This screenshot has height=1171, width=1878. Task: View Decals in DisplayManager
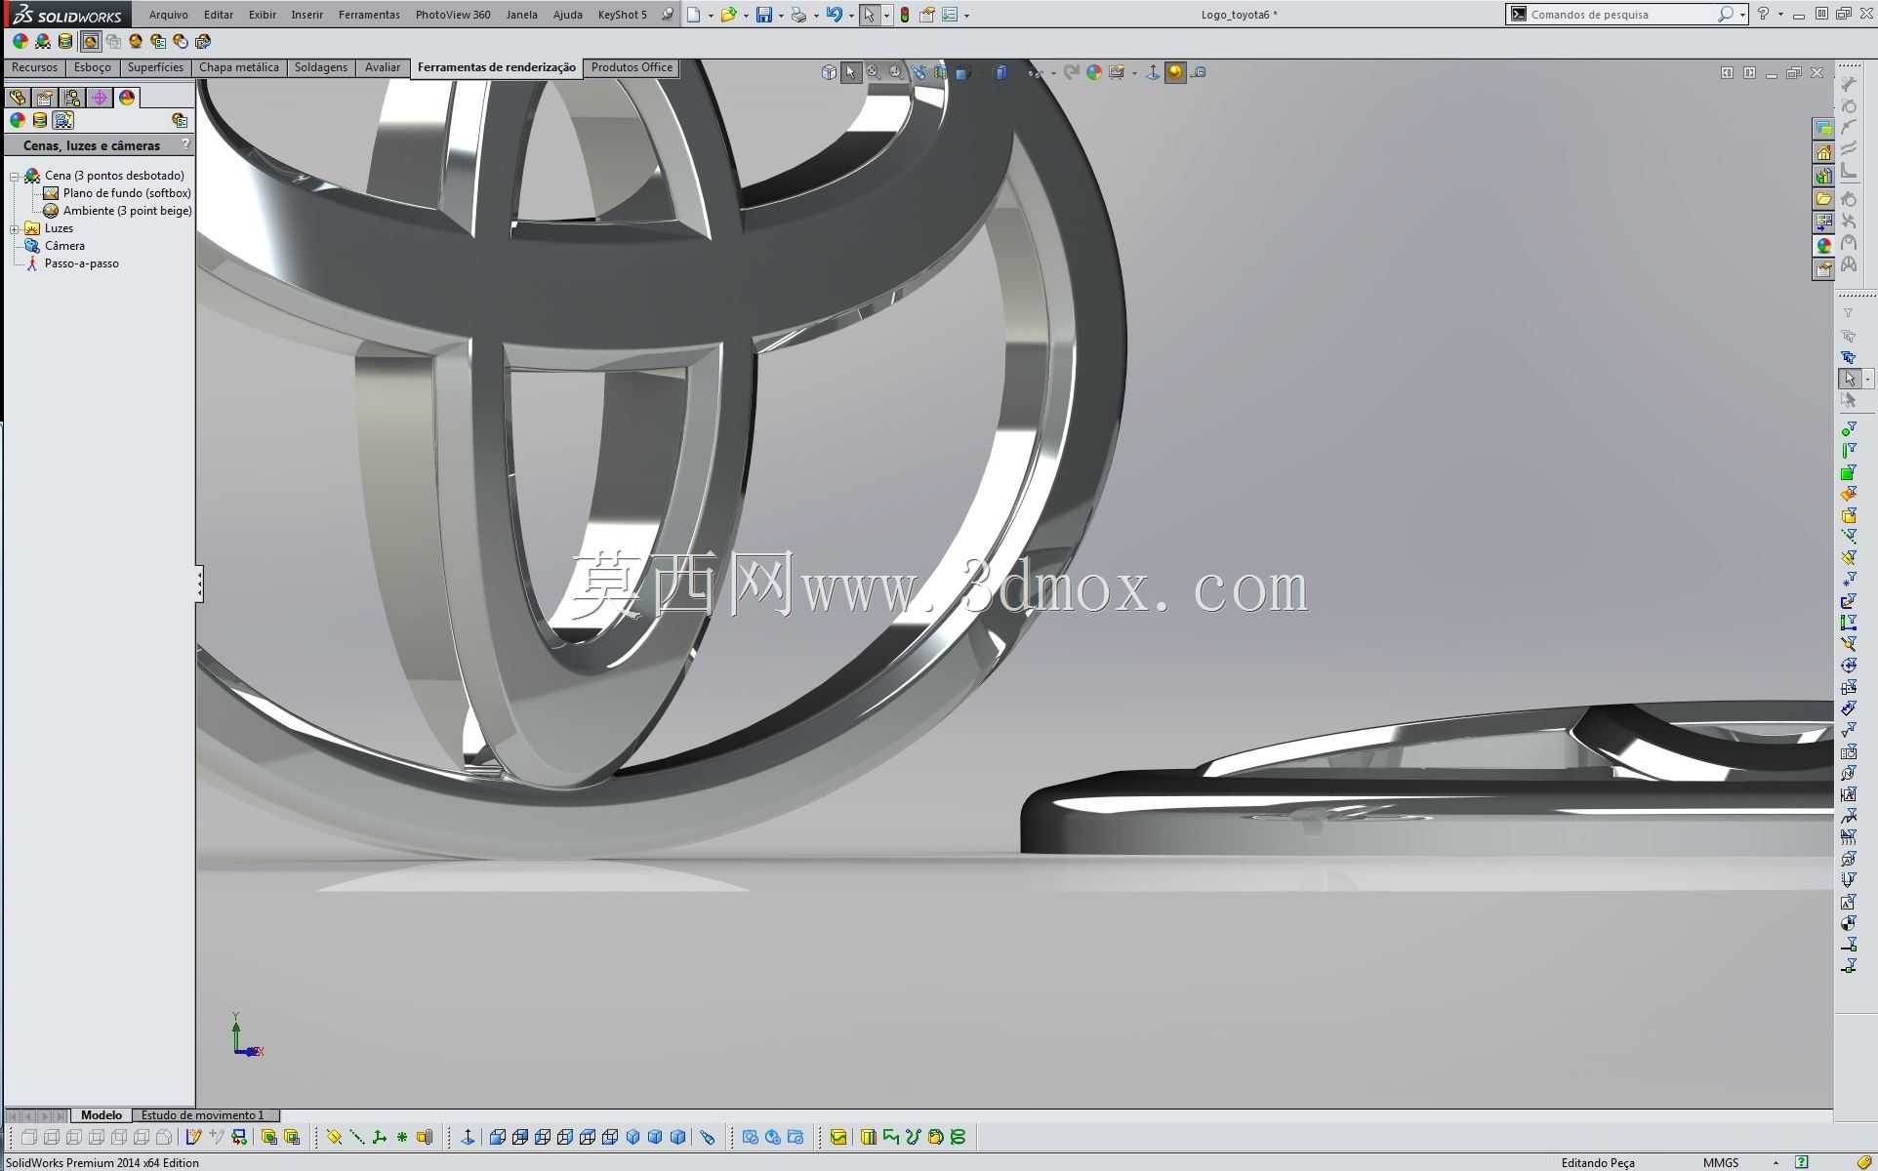point(40,120)
